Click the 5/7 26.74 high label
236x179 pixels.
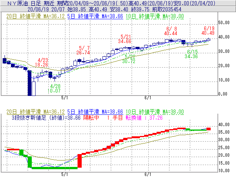click(83, 50)
